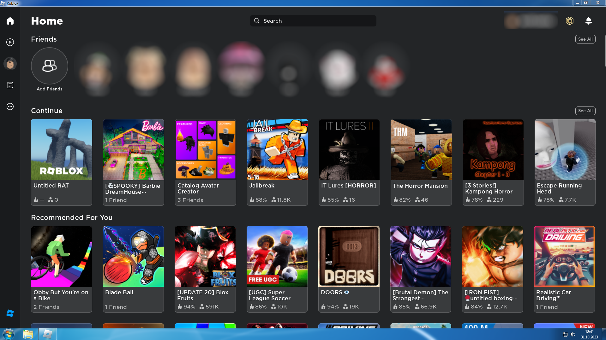606x340 pixels.
Task: Open Super League Soccer thumbnail
Action: tap(277, 256)
